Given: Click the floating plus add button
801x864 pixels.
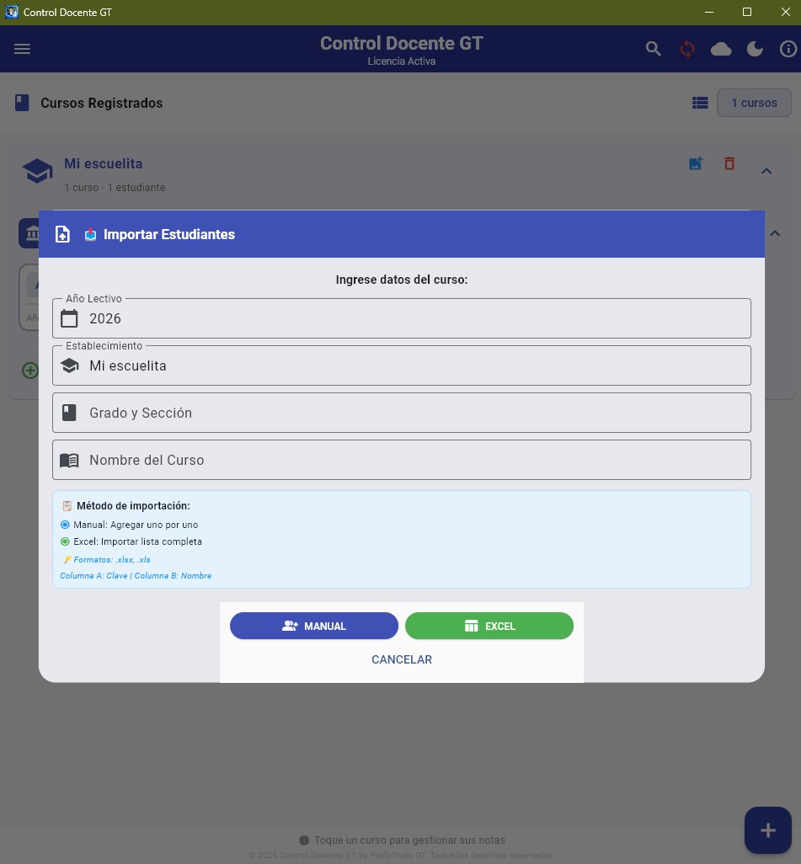Looking at the screenshot, I should click(768, 830).
